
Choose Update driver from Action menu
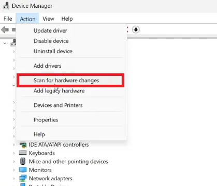[50, 30]
